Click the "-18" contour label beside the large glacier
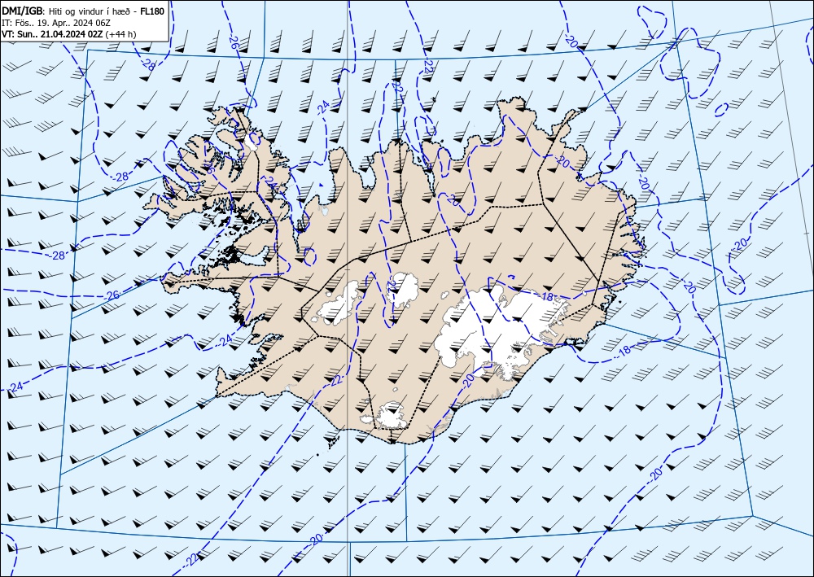814x577 pixels. pos(546,297)
